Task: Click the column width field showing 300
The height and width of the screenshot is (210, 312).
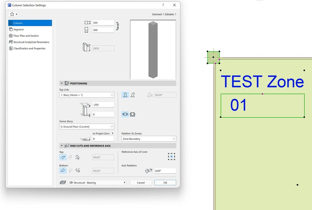Action: click(103, 23)
